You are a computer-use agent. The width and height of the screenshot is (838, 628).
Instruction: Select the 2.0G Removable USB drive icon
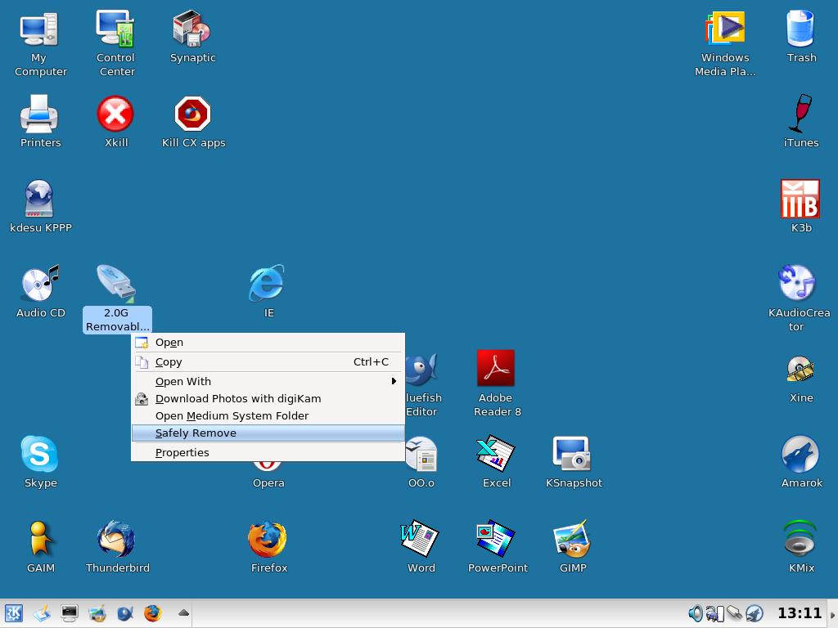(116, 284)
